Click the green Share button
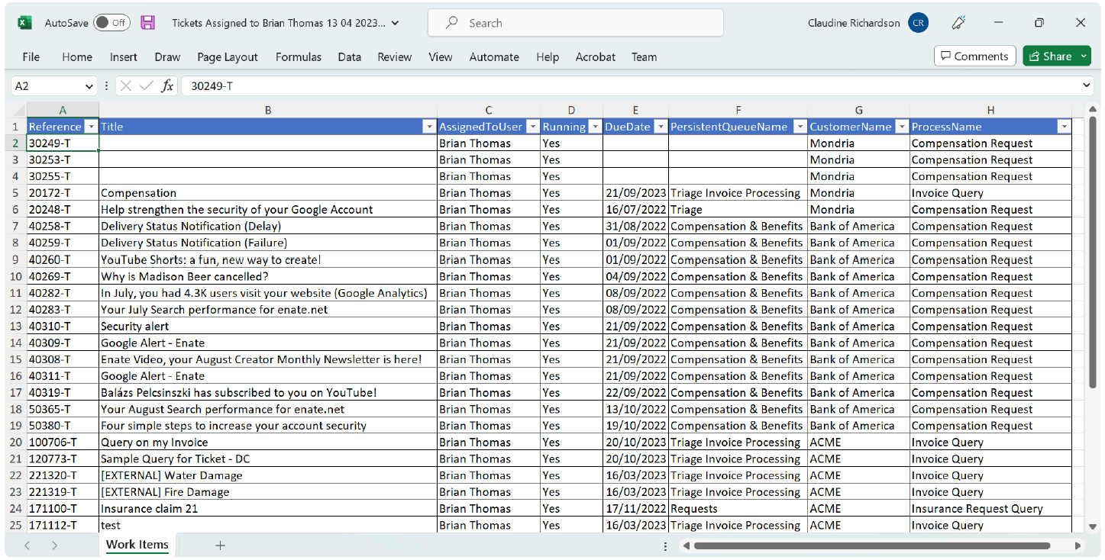 coord(1050,56)
